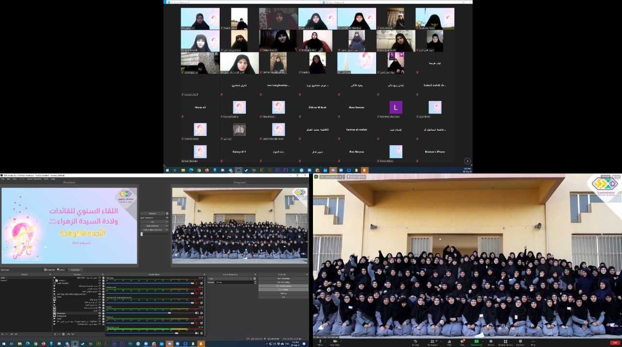
Task: Open the Zoom Security shield icon
Action: tap(415, 341)
